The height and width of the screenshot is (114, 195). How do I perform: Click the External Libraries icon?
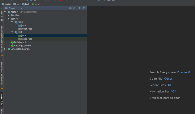coord(9,49)
